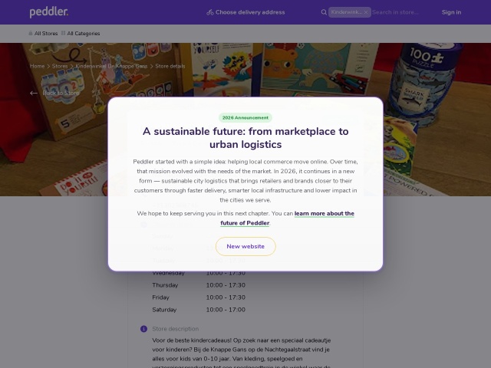Go to Stores breadcrumb
This screenshot has height=368, width=491.
(60, 66)
